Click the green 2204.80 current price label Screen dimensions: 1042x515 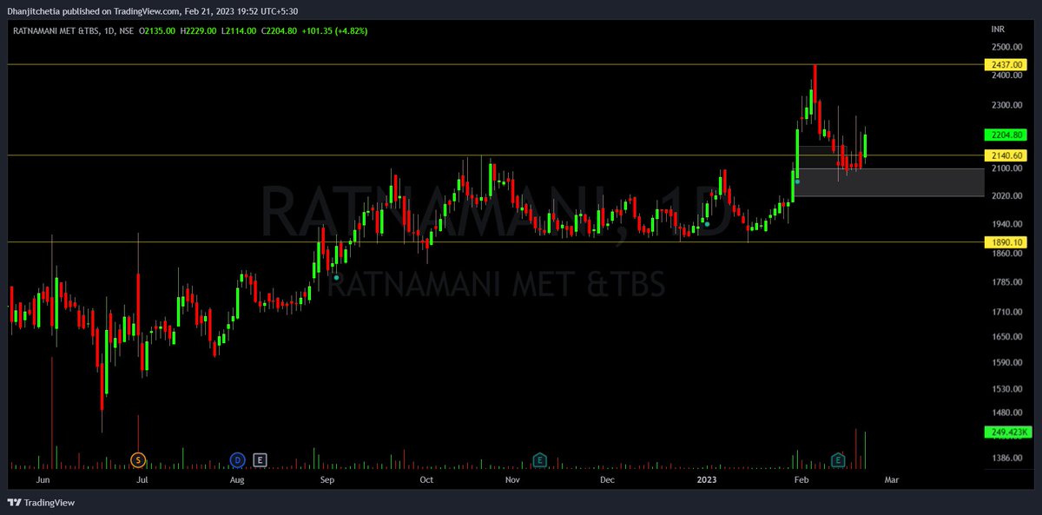1006,135
